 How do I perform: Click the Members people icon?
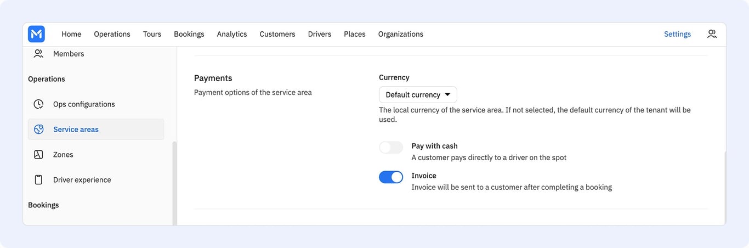coord(38,54)
